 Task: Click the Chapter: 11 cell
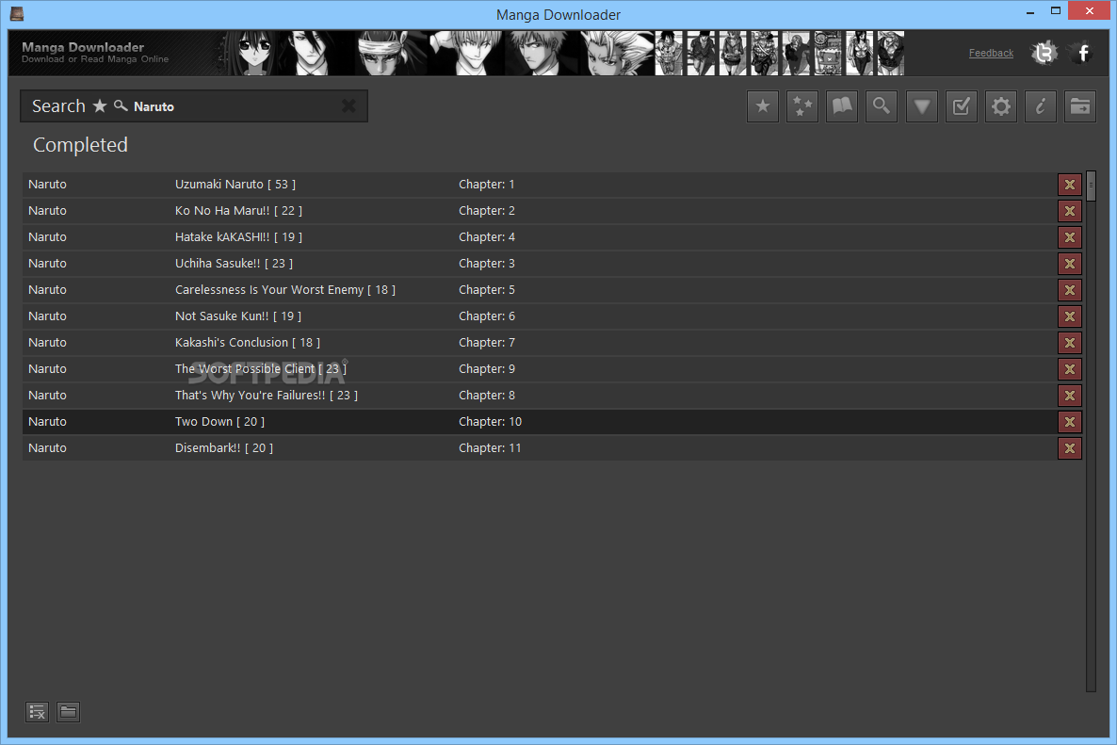tap(490, 448)
